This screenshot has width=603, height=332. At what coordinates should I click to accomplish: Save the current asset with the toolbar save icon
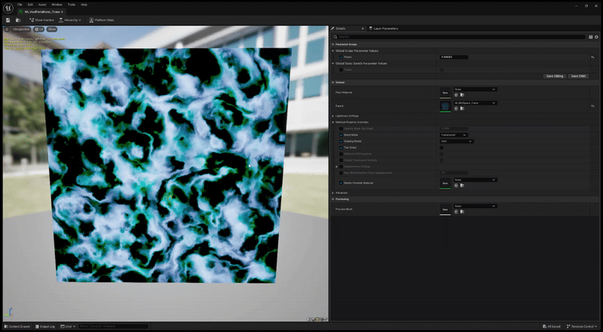[x=8, y=20]
